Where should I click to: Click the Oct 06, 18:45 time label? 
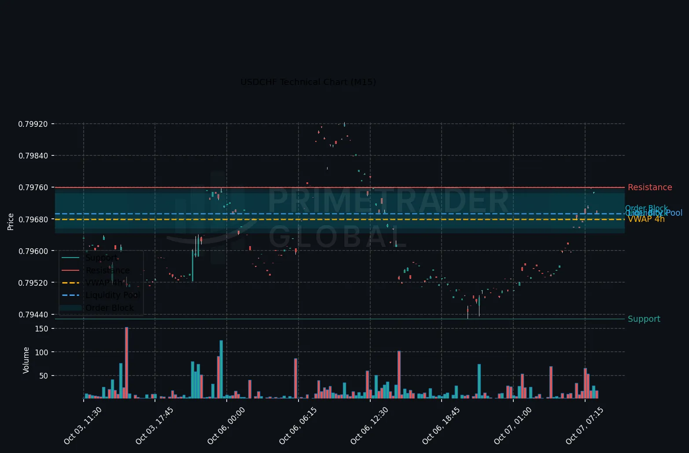[441, 425]
